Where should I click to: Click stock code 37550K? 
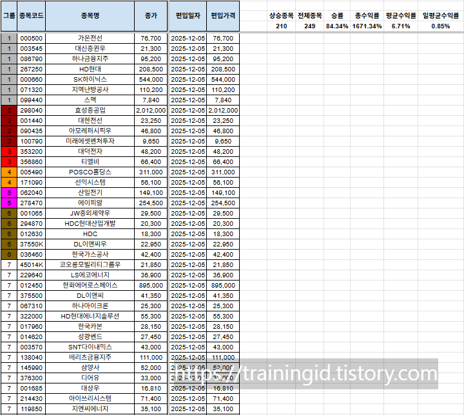pos(31,244)
